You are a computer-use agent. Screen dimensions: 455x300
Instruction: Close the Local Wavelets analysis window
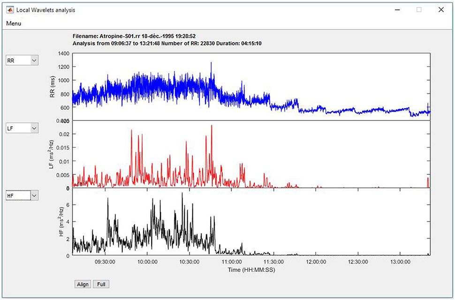tap(441, 10)
